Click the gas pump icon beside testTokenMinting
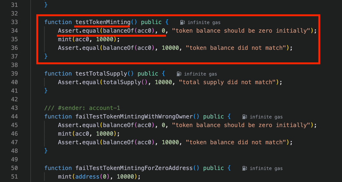This screenshot has height=182, width=342. (183, 22)
